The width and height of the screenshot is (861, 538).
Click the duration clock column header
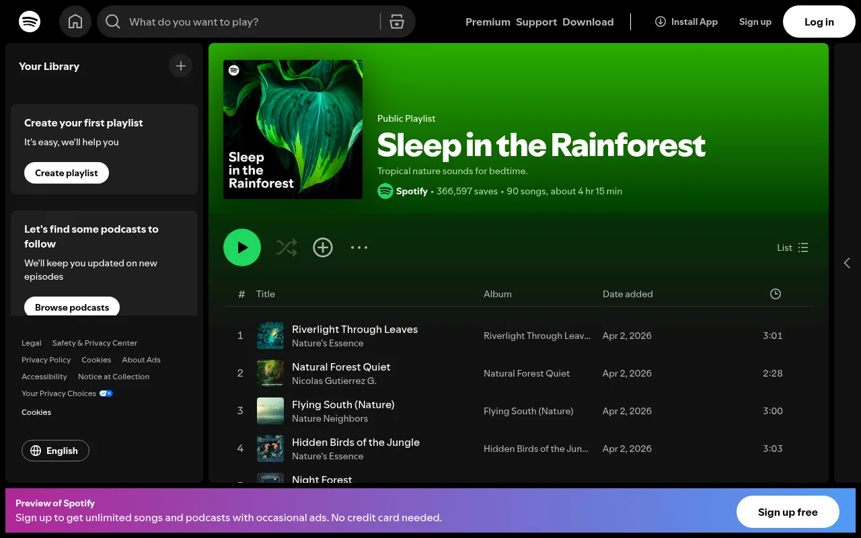click(x=776, y=294)
